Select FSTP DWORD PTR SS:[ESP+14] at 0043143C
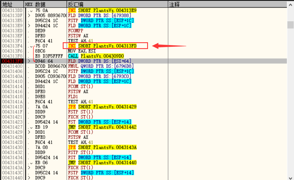This screenshot has width=294, height=180. tap(101, 172)
